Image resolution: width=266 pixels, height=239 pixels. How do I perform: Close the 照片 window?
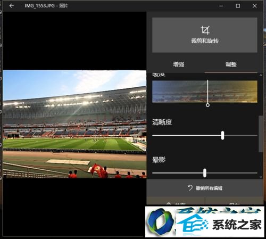click(255, 6)
